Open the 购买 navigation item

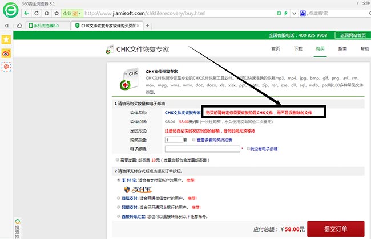320,49
